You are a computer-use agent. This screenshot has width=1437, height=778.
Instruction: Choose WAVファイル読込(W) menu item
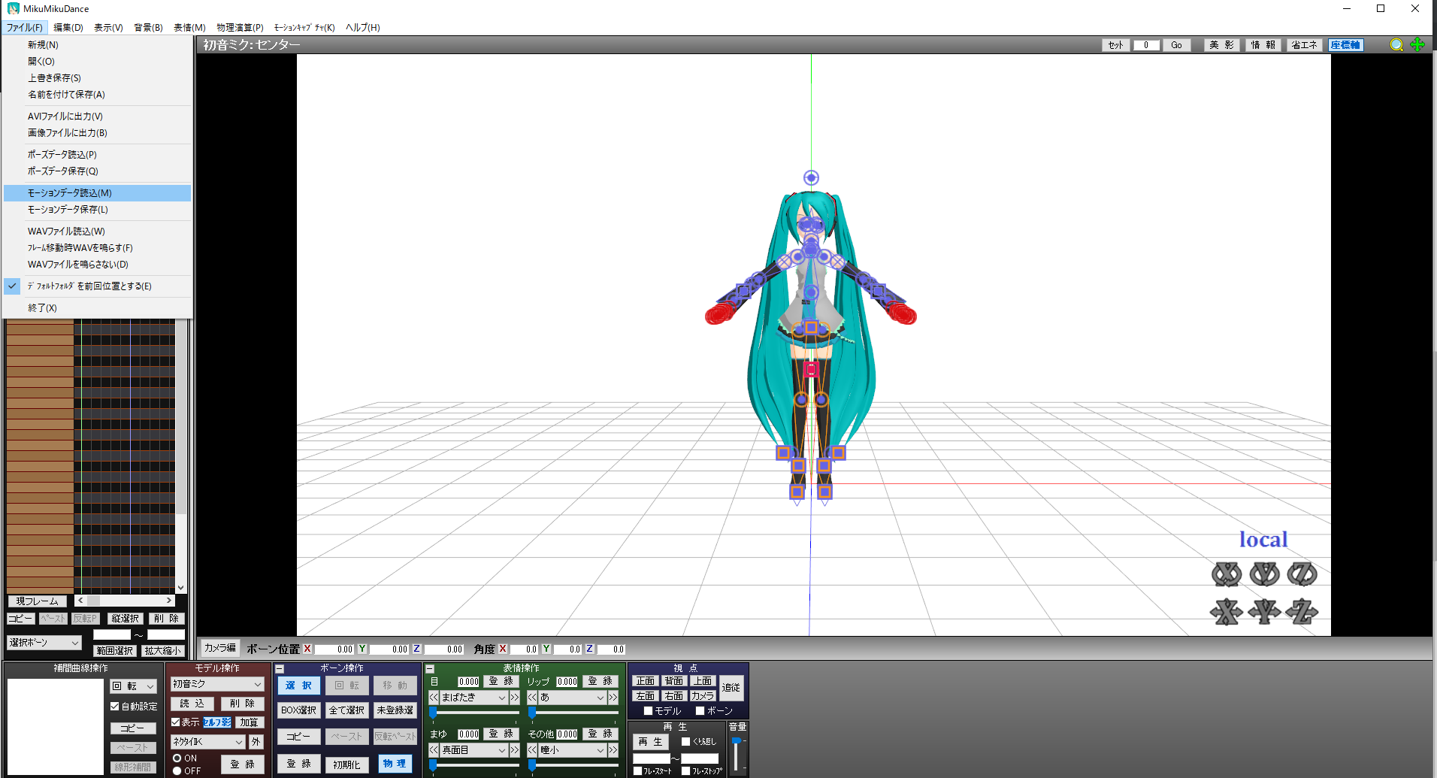97,232
